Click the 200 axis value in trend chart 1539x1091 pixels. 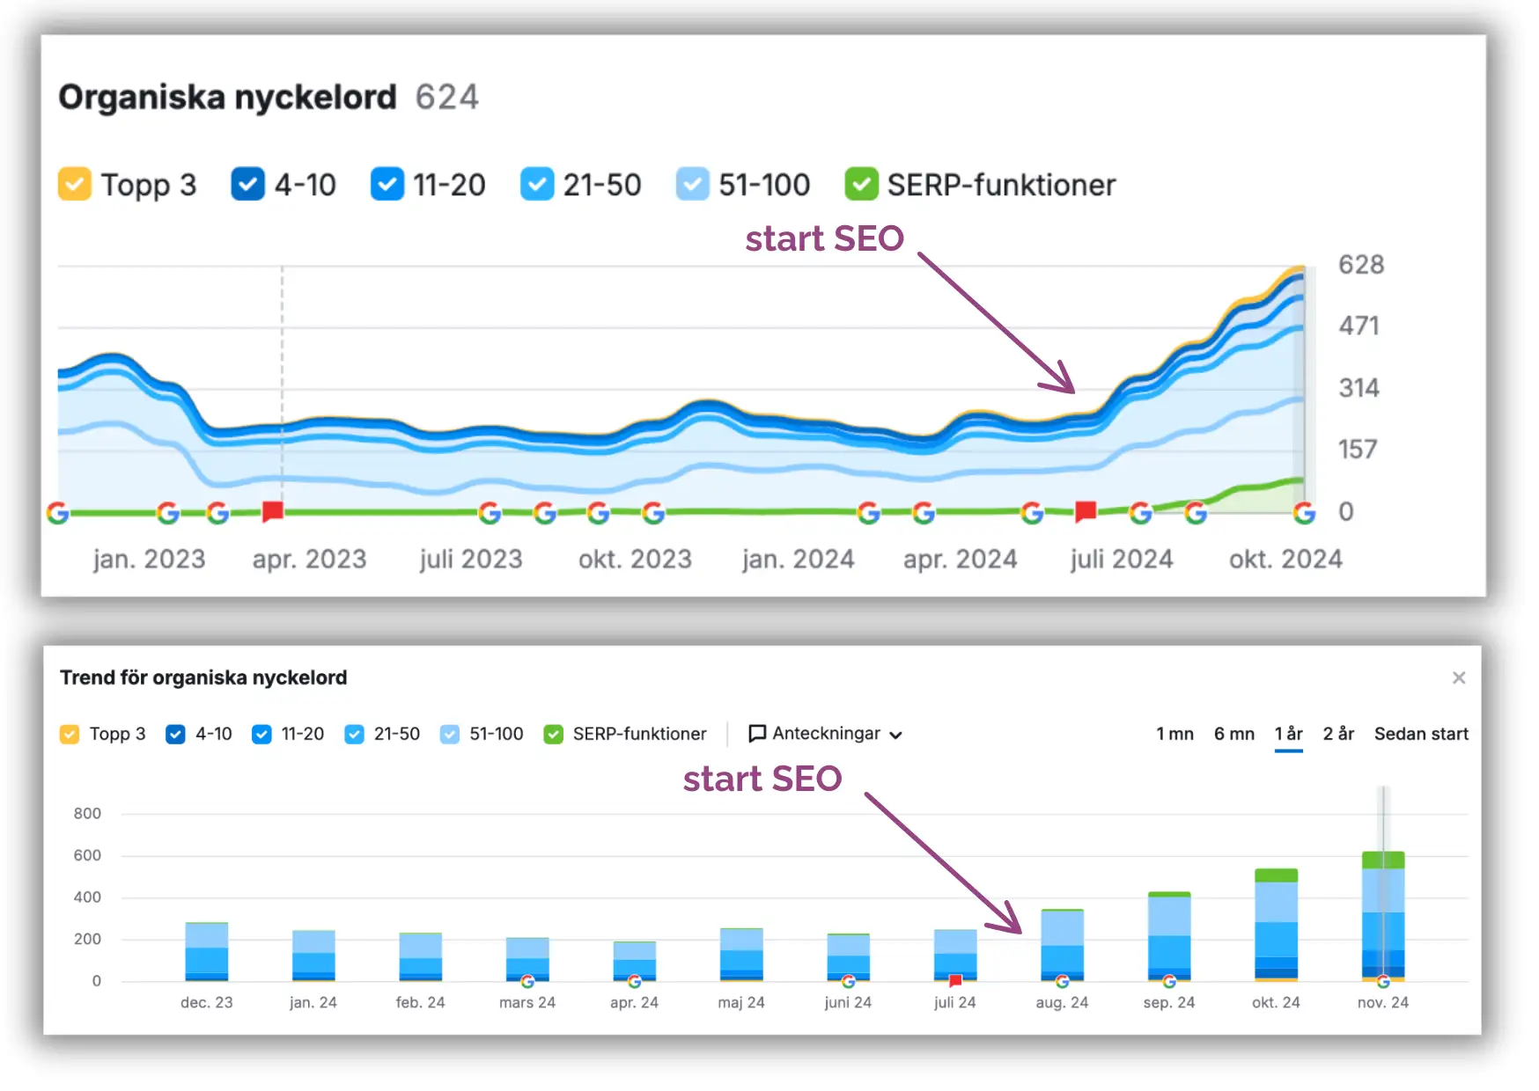[x=87, y=939]
